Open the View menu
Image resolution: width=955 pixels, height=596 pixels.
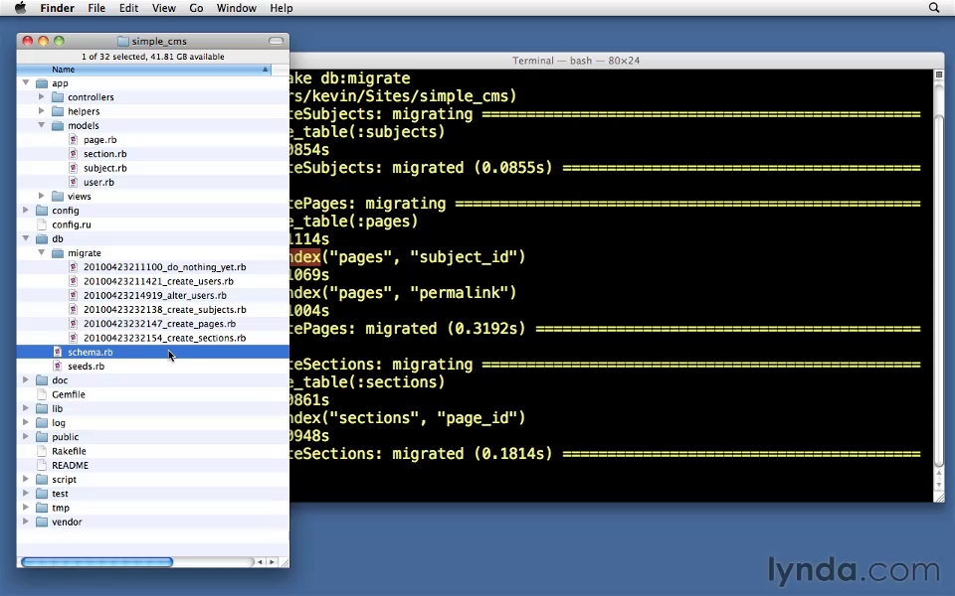[164, 8]
